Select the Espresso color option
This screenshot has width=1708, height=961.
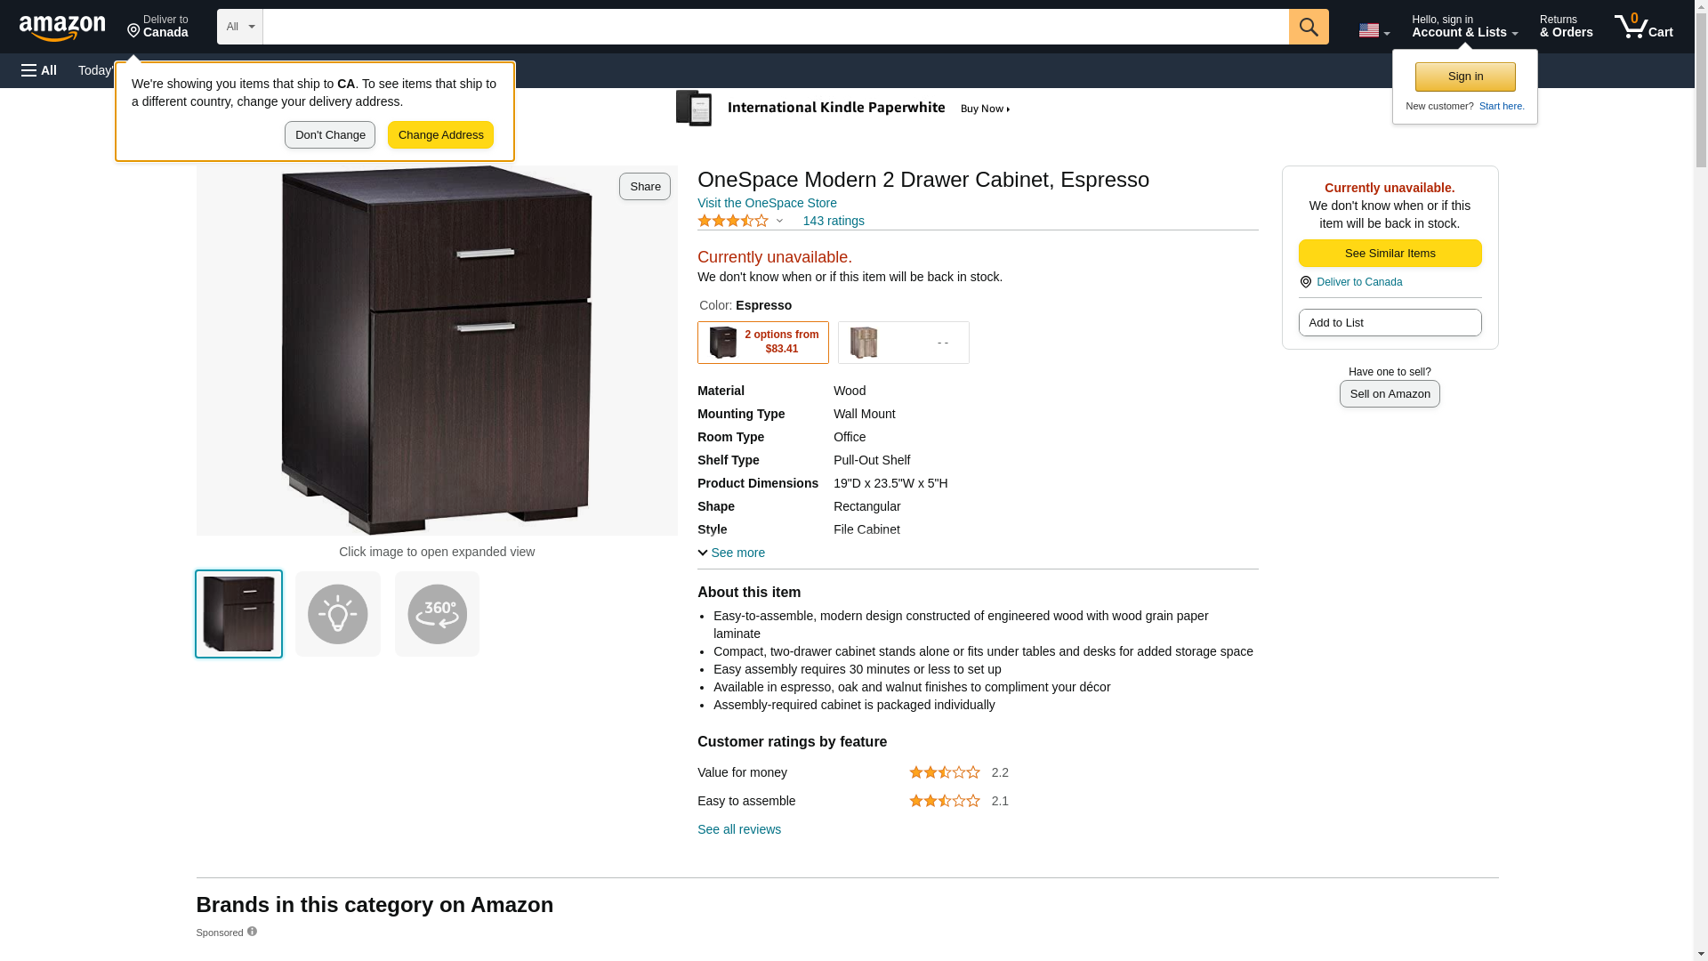coord(762,343)
